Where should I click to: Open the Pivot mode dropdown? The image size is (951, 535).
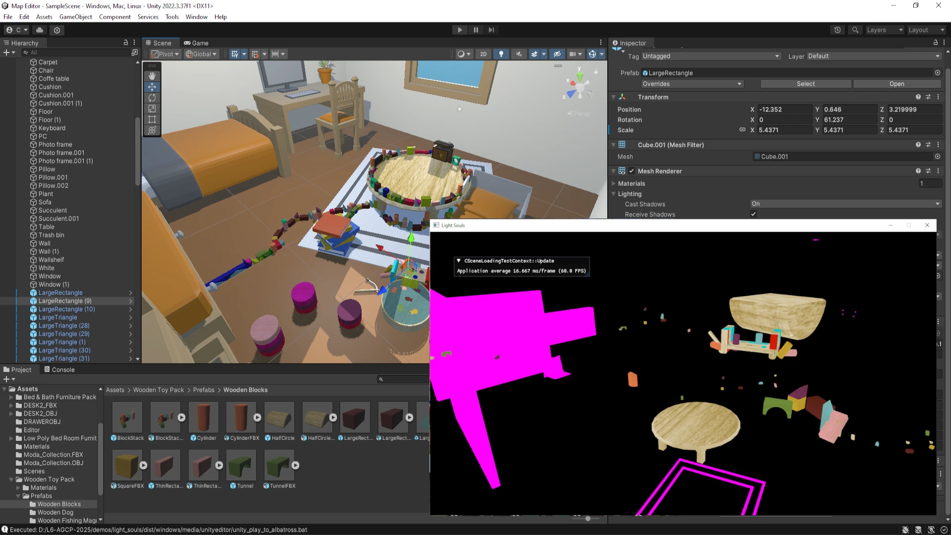pyautogui.click(x=165, y=54)
